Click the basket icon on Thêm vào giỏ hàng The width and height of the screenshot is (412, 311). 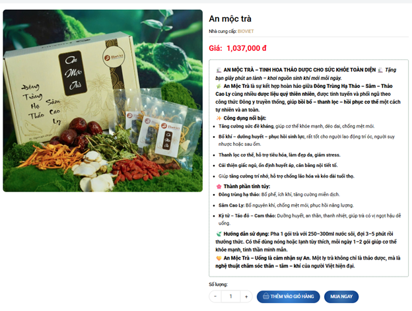click(266, 296)
